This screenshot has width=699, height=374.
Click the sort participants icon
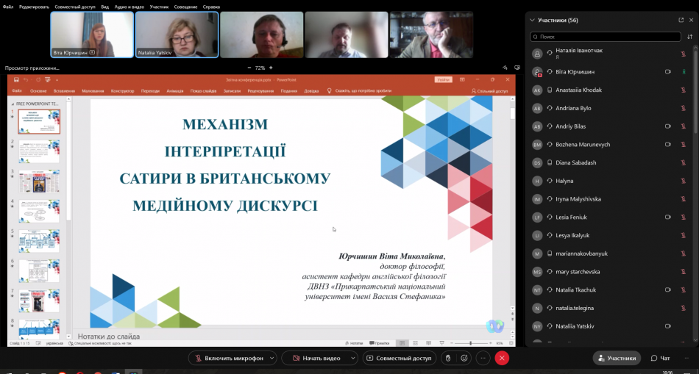[689, 36]
